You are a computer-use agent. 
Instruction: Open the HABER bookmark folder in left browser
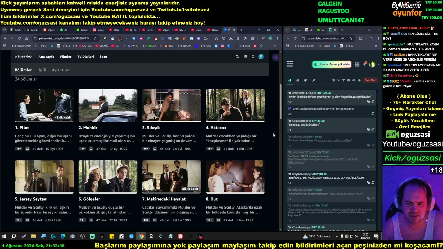(41, 46)
